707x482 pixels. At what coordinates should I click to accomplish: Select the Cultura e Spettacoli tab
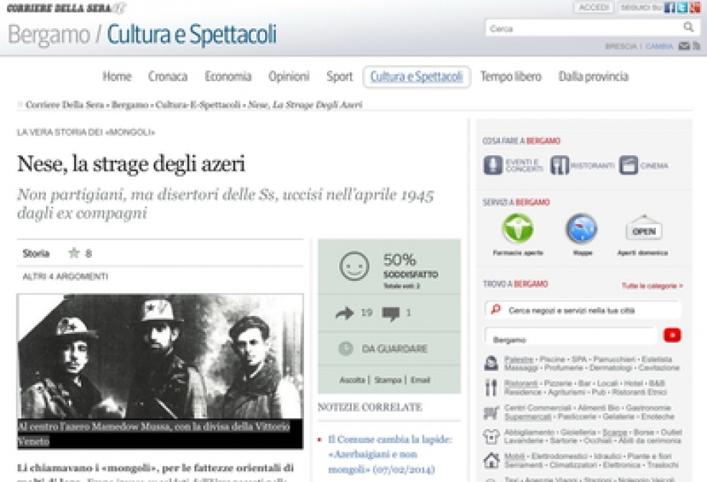[417, 77]
